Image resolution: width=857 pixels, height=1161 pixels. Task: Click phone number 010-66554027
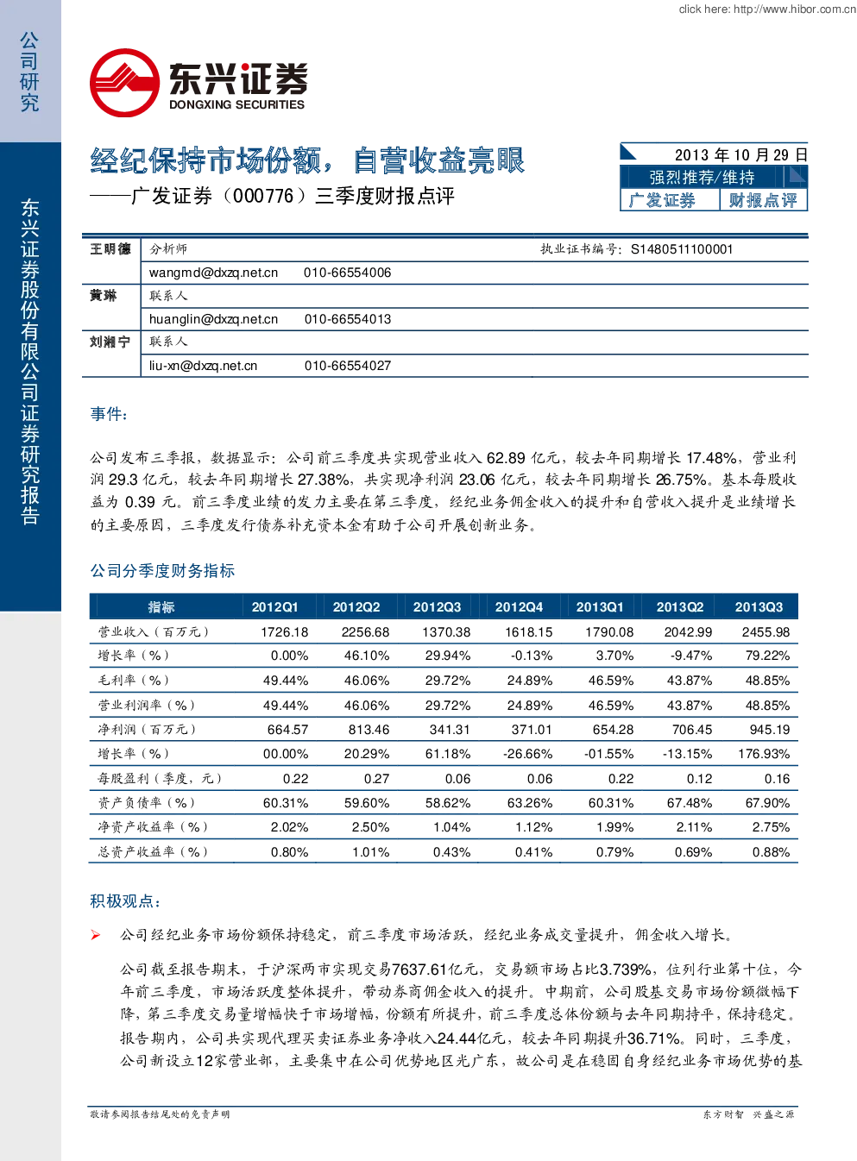click(348, 366)
